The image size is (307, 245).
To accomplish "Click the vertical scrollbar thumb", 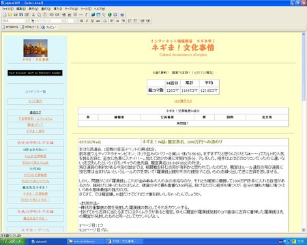I will click(304, 68).
